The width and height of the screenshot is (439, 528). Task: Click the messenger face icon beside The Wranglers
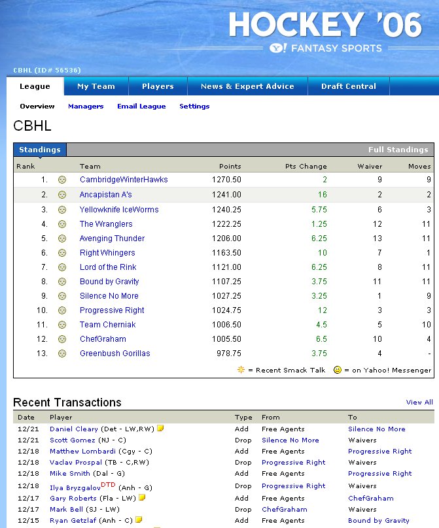(x=62, y=224)
